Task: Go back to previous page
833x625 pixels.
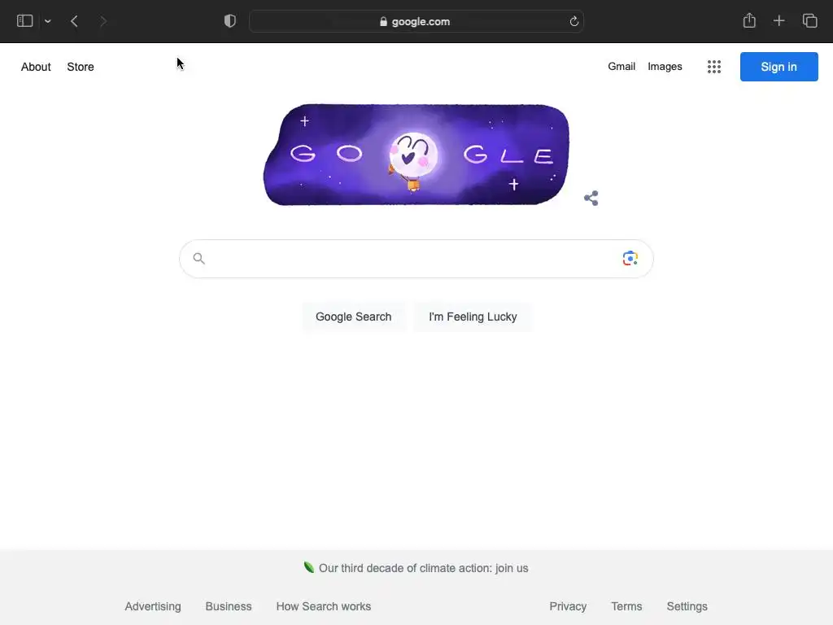Action: pyautogui.click(x=74, y=21)
